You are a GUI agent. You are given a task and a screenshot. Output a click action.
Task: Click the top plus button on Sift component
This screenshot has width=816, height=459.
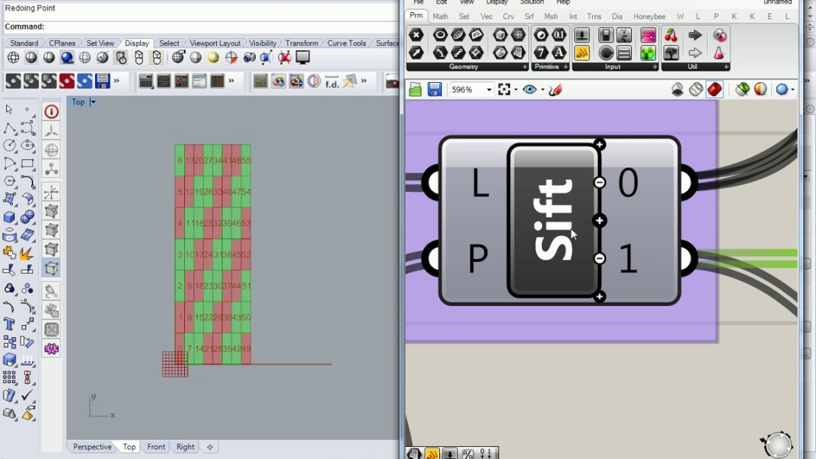(599, 145)
